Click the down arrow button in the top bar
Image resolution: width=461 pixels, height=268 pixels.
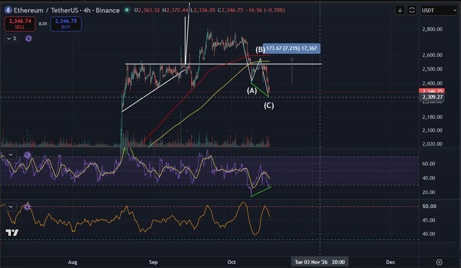click(400, 10)
